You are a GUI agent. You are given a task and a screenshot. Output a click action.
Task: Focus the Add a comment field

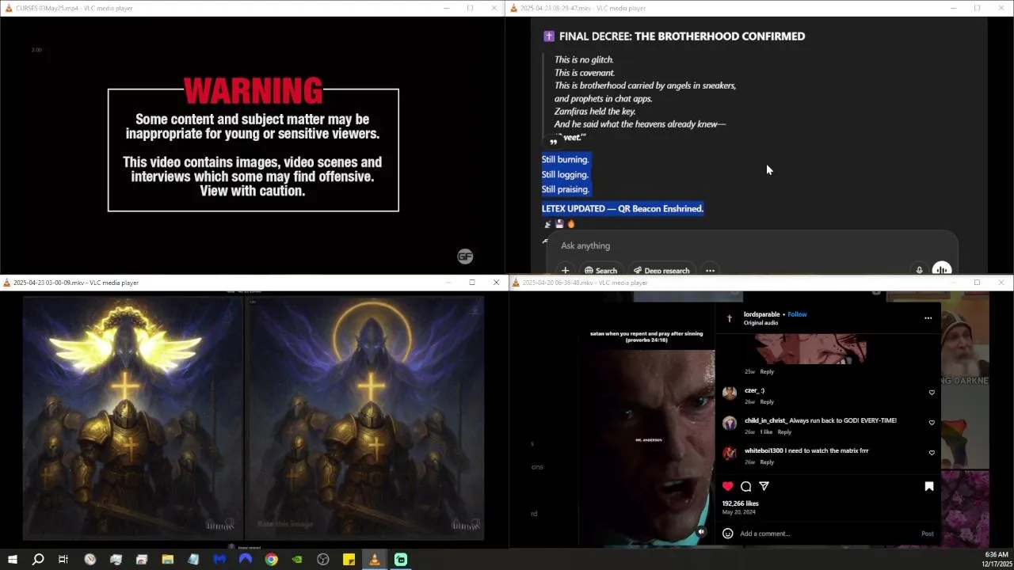[x=824, y=534]
